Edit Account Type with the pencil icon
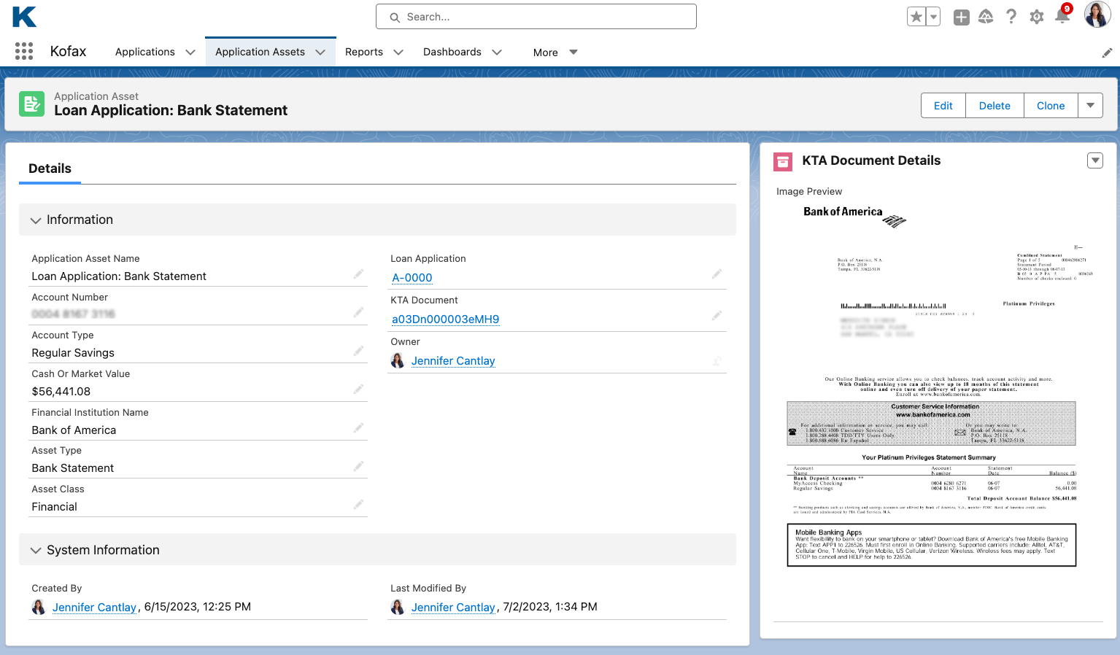The width and height of the screenshot is (1120, 655). 358,352
